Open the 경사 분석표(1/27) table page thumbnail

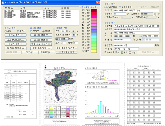pyautogui.click(x=144, y=94)
